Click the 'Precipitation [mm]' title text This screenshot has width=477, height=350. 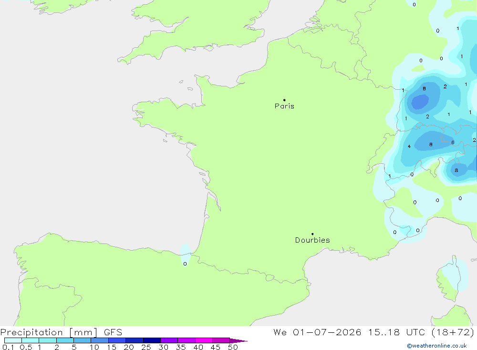tap(49, 332)
